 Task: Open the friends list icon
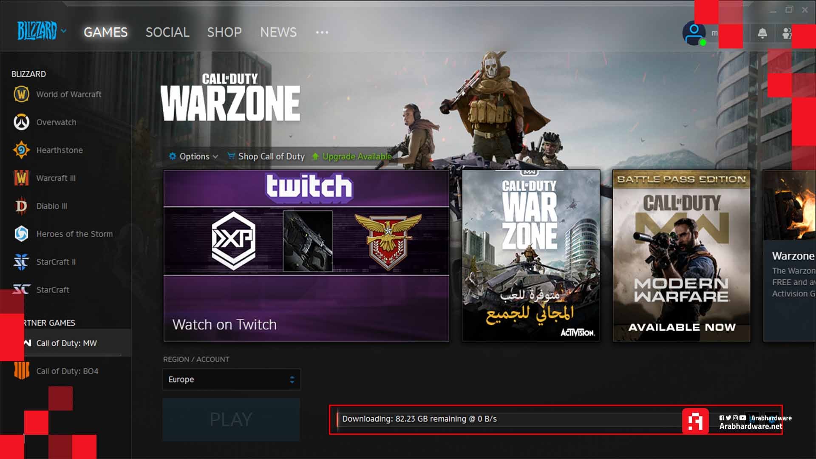point(787,33)
